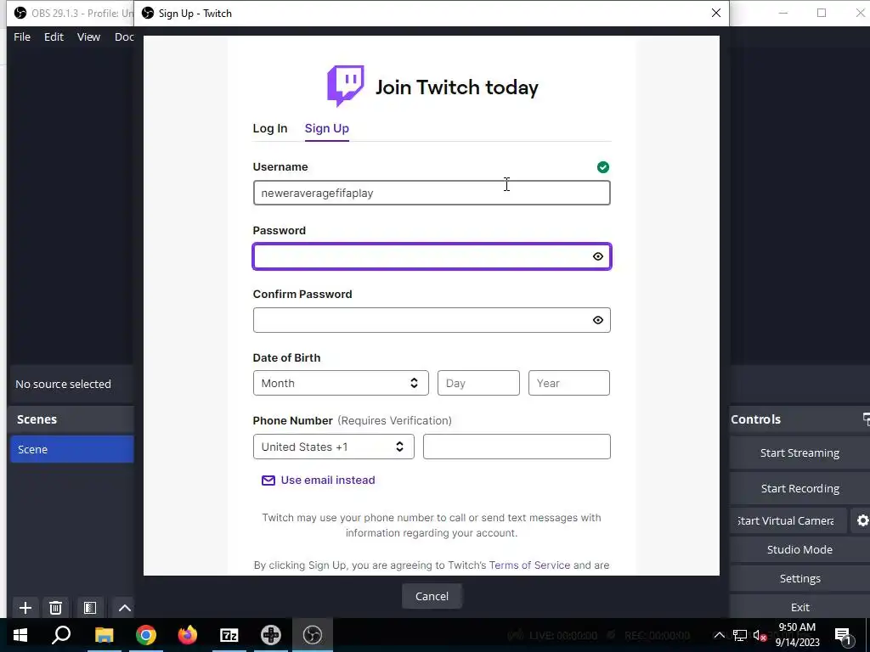Close the Sign Up - Twitch dialog
This screenshot has width=870, height=652.
715,14
